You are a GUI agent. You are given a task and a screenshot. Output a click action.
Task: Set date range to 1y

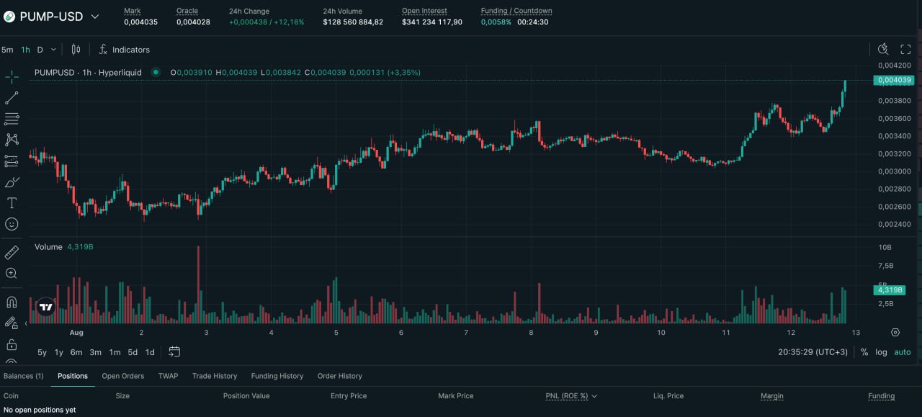click(59, 352)
